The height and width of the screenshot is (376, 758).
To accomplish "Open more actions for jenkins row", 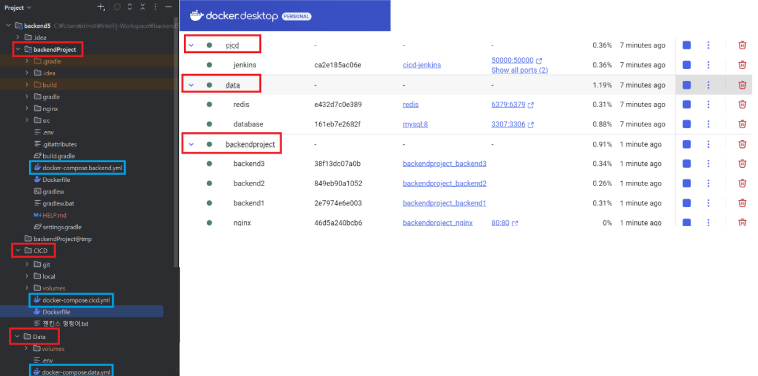I will tap(709, 65).
